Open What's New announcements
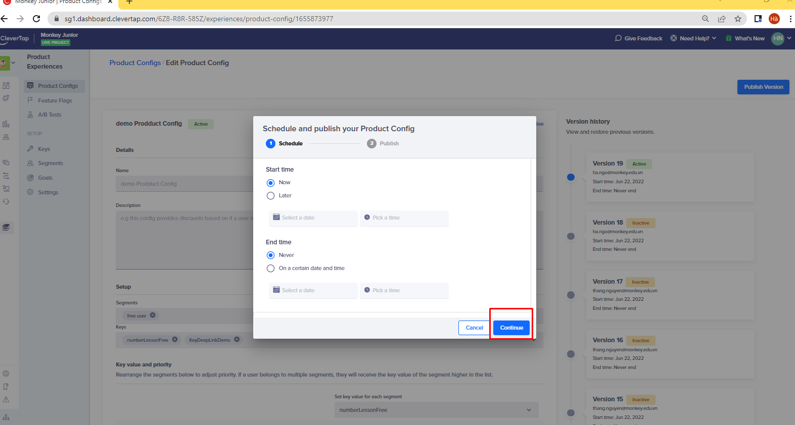 (750, 38)
